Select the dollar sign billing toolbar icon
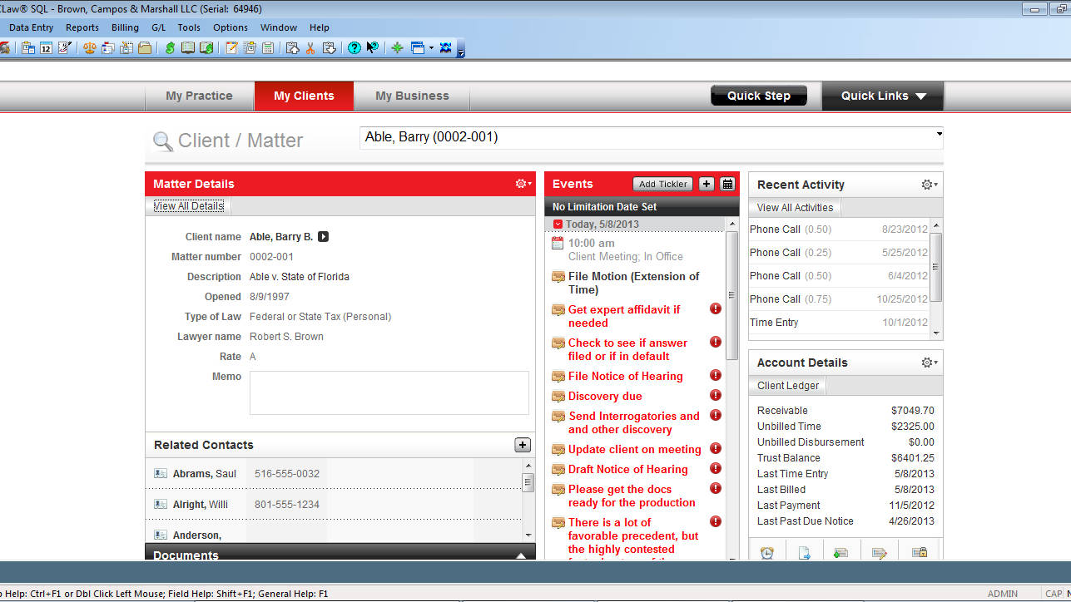The height and width of the screenshot is (602, 1071). (169, 47)
